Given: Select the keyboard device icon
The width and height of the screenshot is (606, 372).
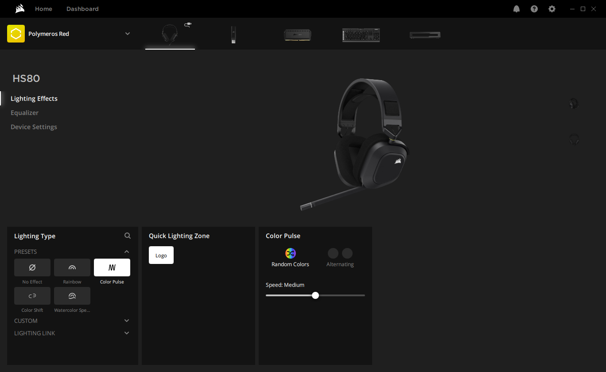Looking at the screenshot, I should coord(361,35).
